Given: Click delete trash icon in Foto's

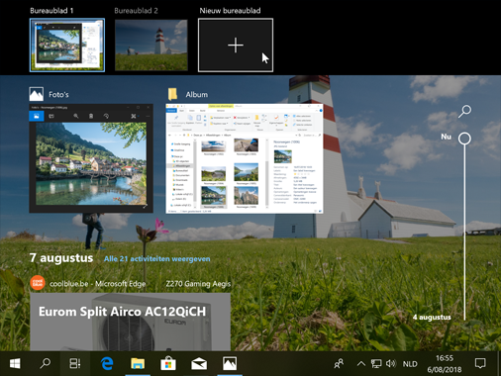Looking at the screenshot, I should tap(91, 116).
